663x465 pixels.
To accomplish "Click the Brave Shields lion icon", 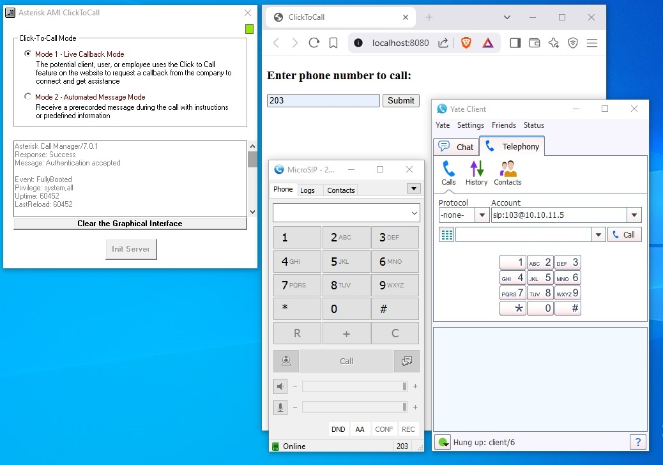I will pyautogui.click(x=466, y=43).
